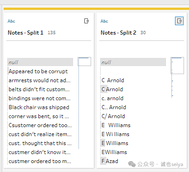
Task: Select 'custmer ordered too m...' value
Action: tap(40, 161)
